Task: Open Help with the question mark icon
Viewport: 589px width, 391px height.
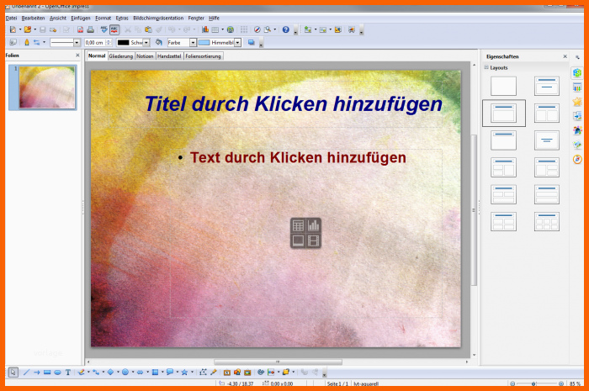Action: (x=286, y=29)
